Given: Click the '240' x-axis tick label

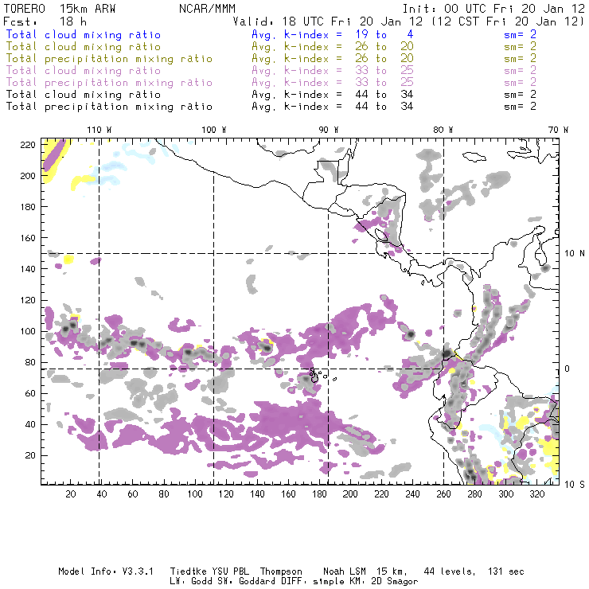Looking at the screenshot, I should pyautogui.click(x=412, y=494).
